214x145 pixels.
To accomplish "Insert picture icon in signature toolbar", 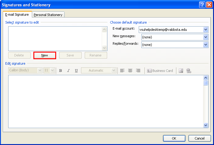I will [x=181, y=71].
